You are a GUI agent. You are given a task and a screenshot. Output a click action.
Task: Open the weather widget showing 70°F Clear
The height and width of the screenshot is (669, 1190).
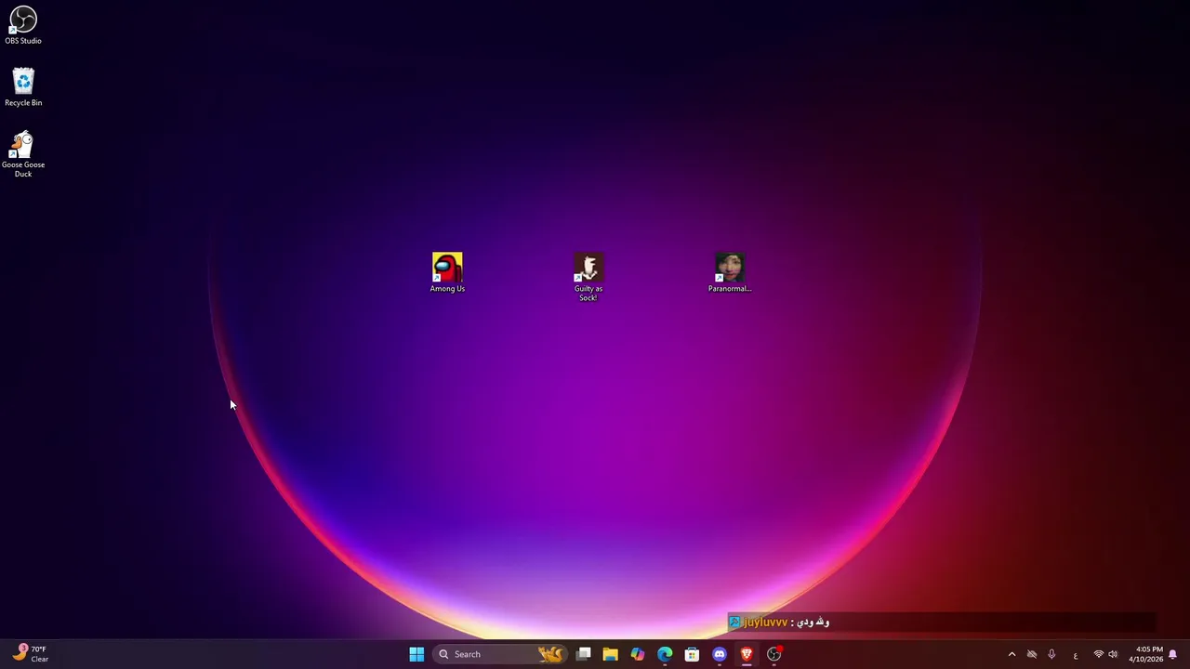(31, 654)
